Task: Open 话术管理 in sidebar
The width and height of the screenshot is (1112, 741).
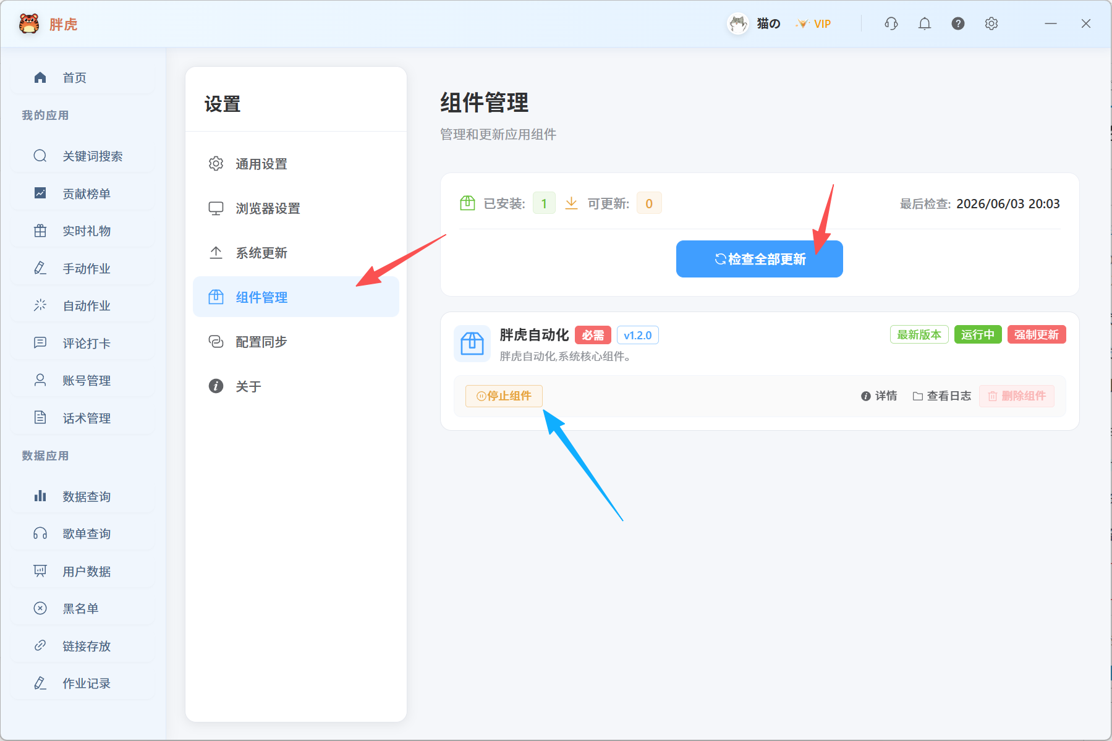Action: (83, 418)
